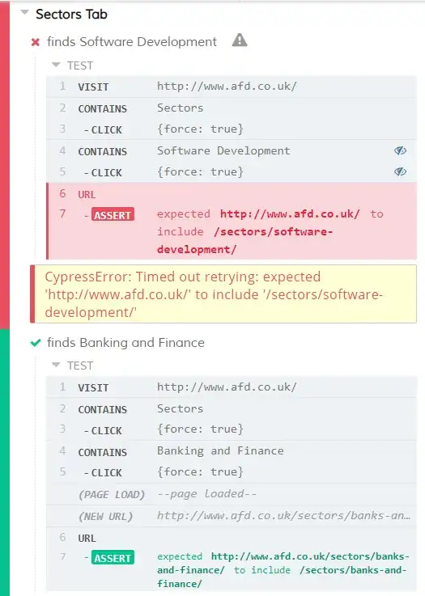Select CLICK row 3 in failed test

(x=232, y=129)
